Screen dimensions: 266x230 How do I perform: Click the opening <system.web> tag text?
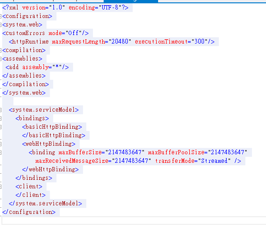click(x=22, y=25)
